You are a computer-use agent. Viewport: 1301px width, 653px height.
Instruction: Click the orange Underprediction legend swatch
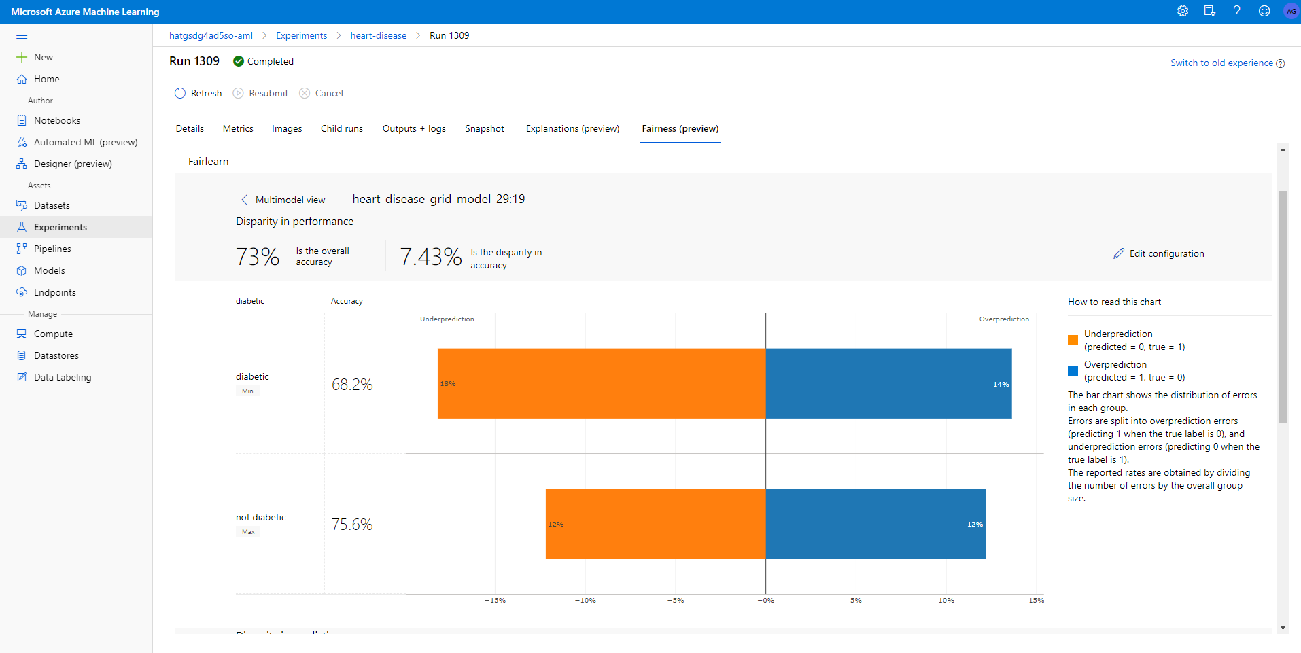(x=1073, y=340)
